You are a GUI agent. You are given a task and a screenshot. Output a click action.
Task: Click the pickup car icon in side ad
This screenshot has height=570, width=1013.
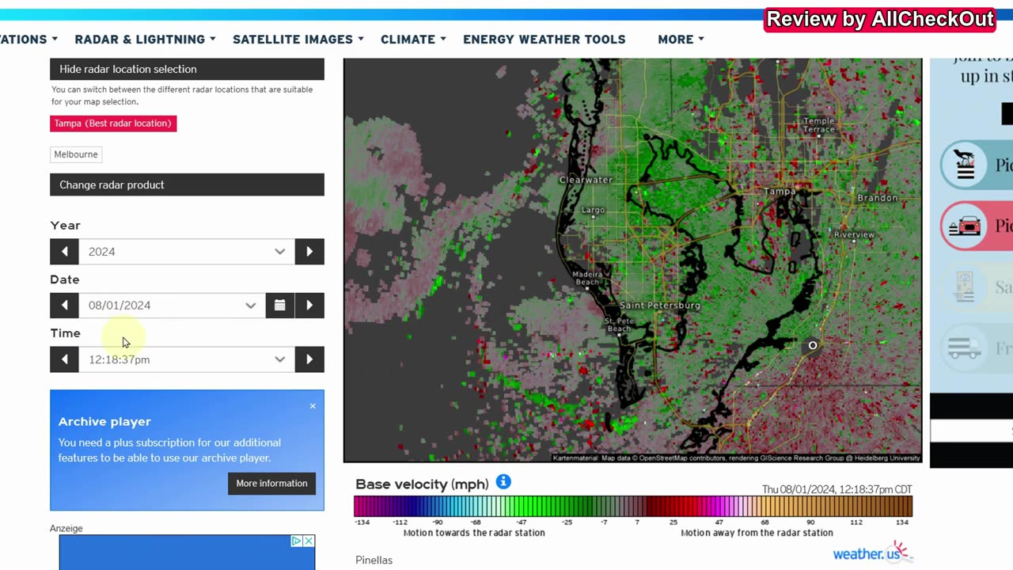coord(964,226)
